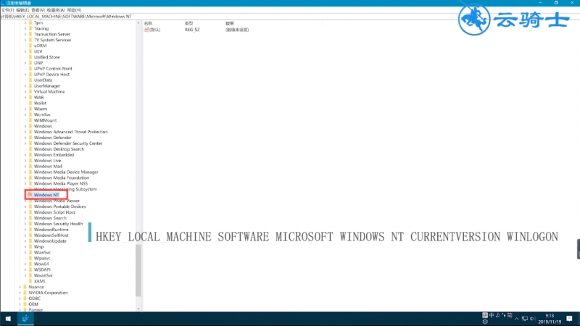Click the uDRM folder icon

point(30,46)
